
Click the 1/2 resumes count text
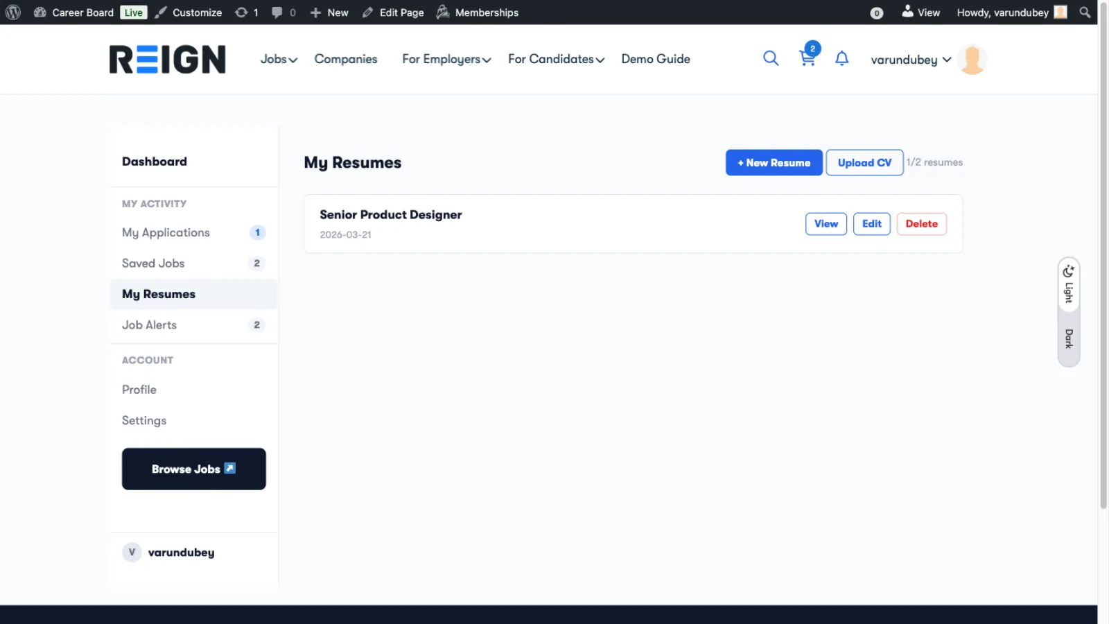[x=934, y=162]
